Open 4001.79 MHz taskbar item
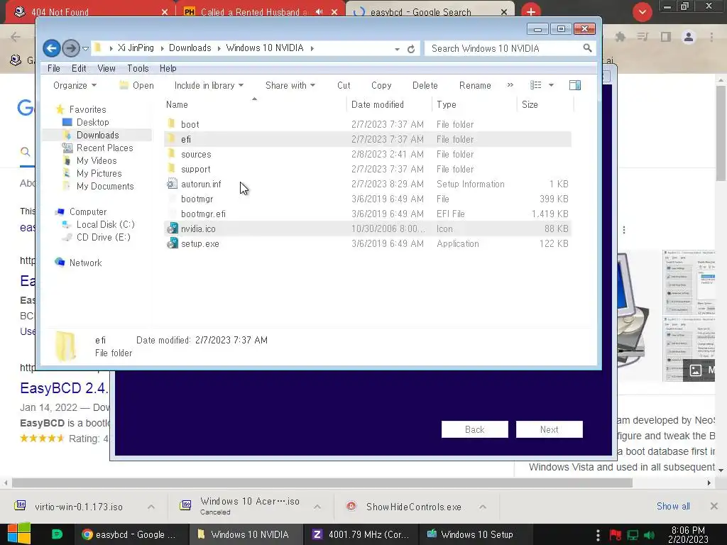The height and width of the screenshot is (545, 727). tap(361, 534)
